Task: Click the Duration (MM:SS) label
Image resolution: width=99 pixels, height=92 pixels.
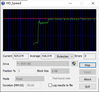Action: click(13, 85)
